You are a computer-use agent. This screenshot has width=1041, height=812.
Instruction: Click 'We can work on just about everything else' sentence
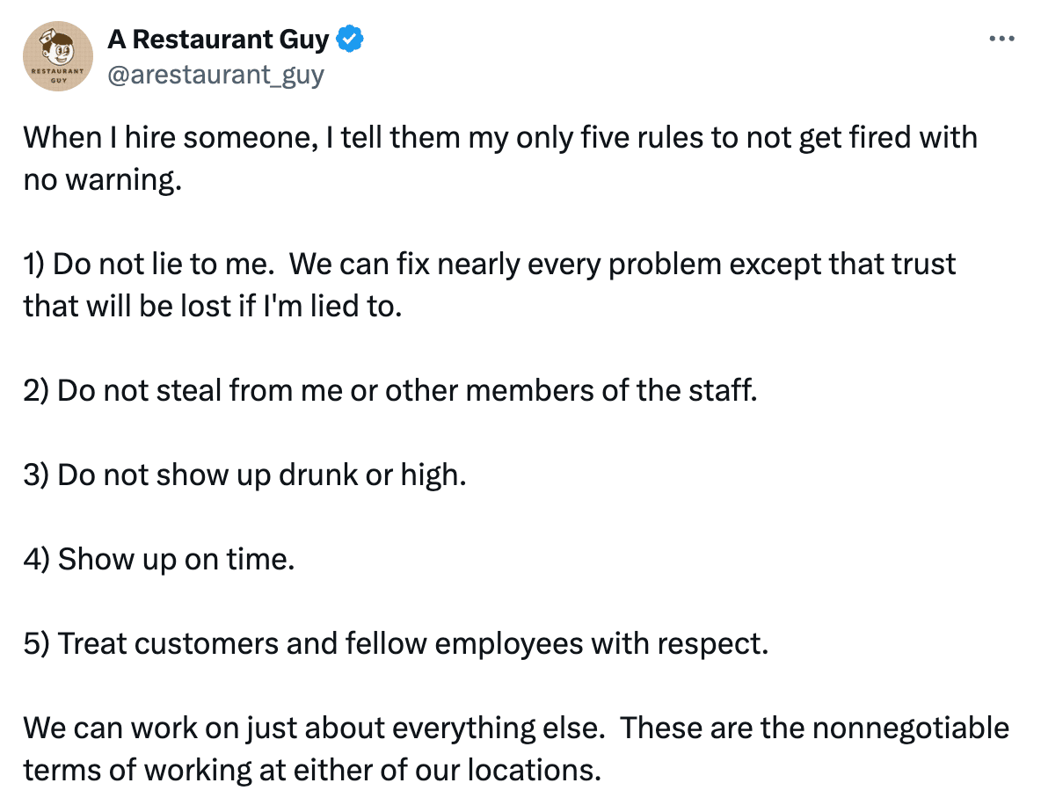coord(314,728)
